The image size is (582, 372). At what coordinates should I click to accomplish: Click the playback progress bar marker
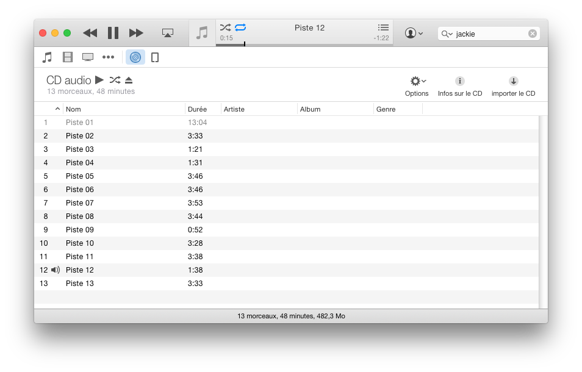(x=245, y=44)
